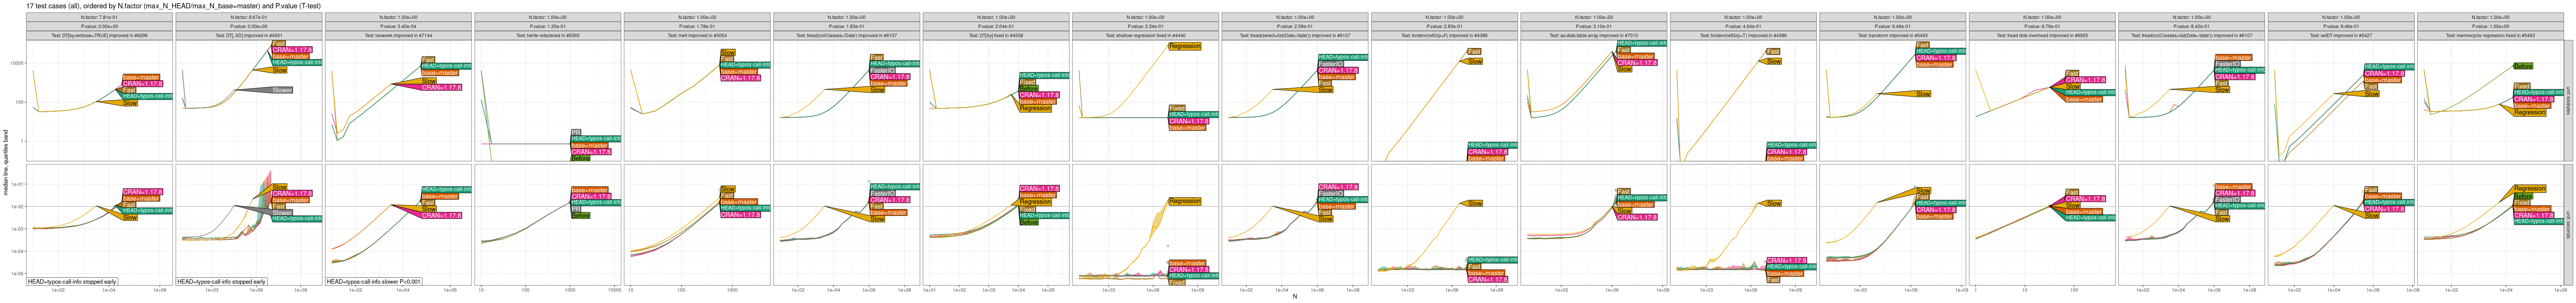Click the P.value strip above the as.data.table.array panel
This screenshot has width=2576, height=303.
pyautogui.click(x=1594, y=26)
